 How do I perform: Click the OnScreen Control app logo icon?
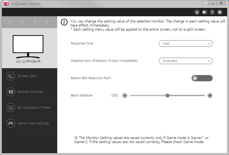click(6, 4)
